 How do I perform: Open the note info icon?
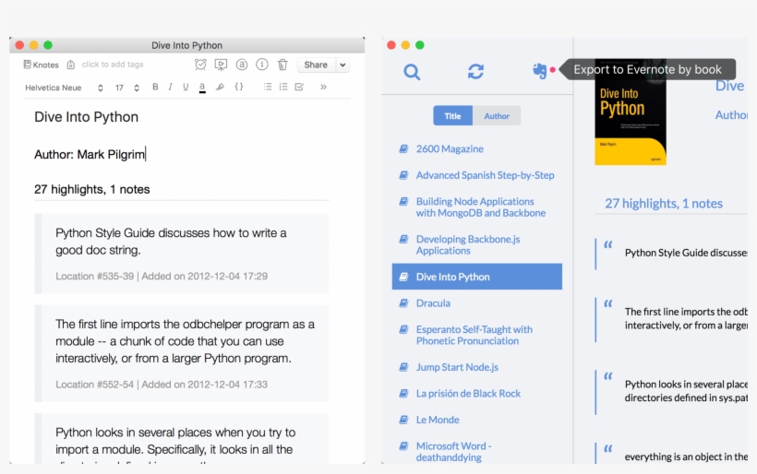click(x=262, y=65)
